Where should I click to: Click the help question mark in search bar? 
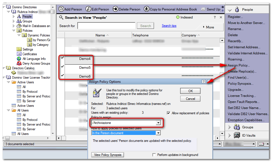point(215,17)
